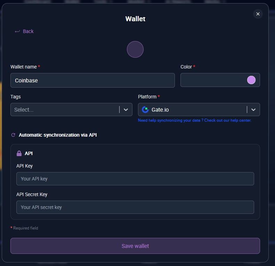The height and width of the screenshot is (266, 275).
Task: Click the purple lock icon next to API
Action: pos(19,153)
